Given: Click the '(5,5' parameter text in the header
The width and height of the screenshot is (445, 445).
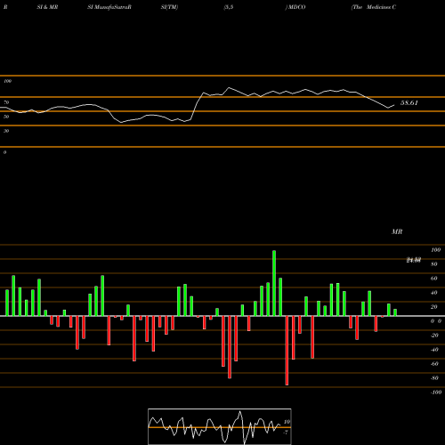Looking at the screenshot, I should click(x=229, y=7).
